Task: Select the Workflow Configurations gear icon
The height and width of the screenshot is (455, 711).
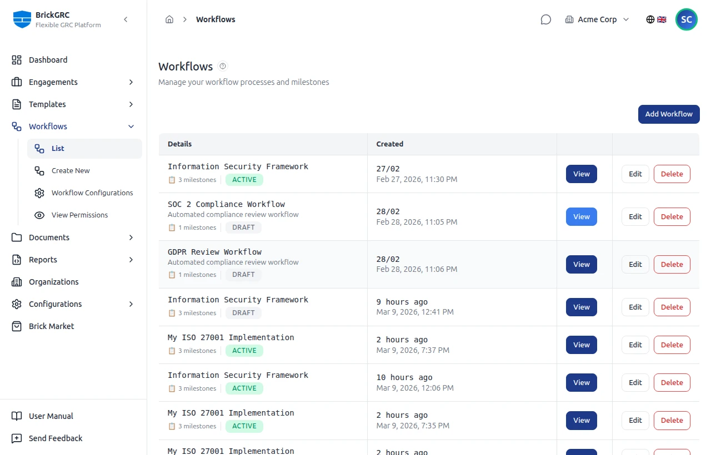Action: coord(38,193)
